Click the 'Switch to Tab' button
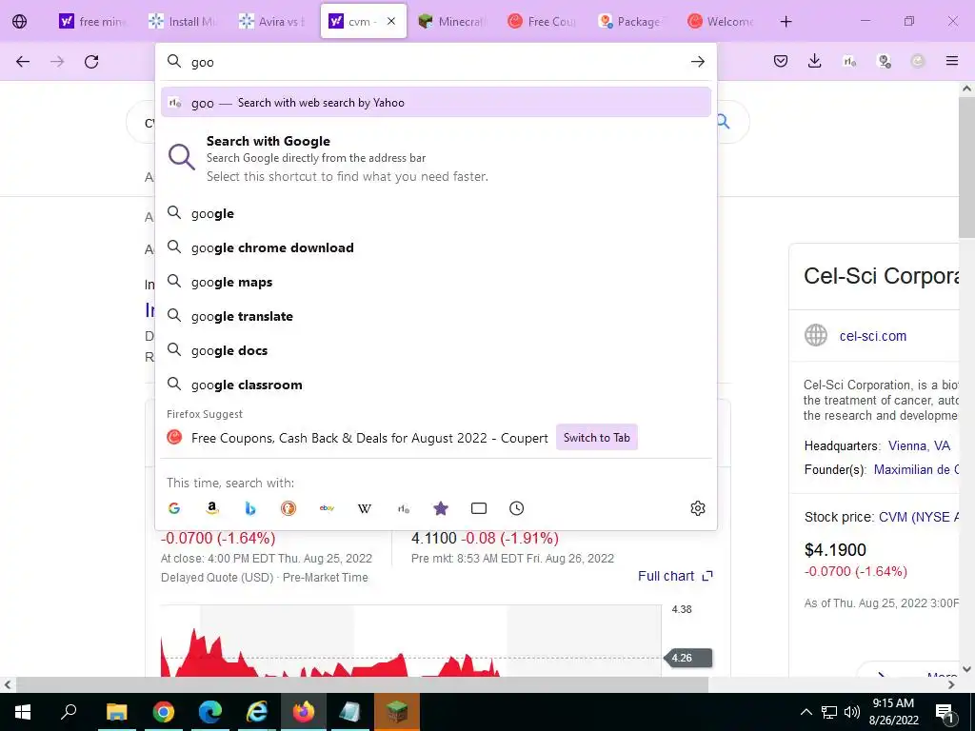Screen dimensions: 975x731 [596, 437]
